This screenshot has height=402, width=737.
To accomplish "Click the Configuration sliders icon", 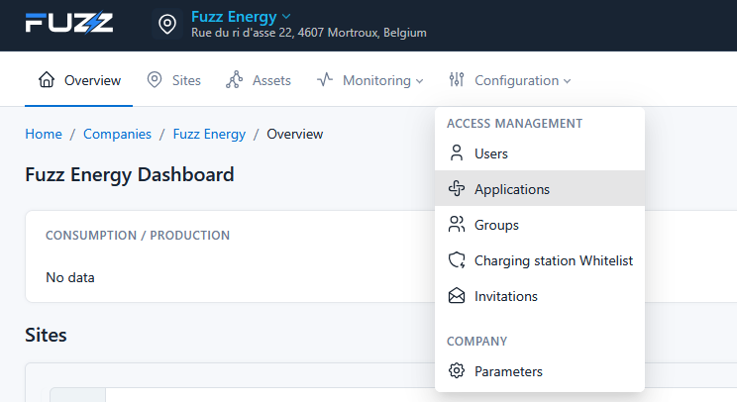I will click(x=457, y=80).
